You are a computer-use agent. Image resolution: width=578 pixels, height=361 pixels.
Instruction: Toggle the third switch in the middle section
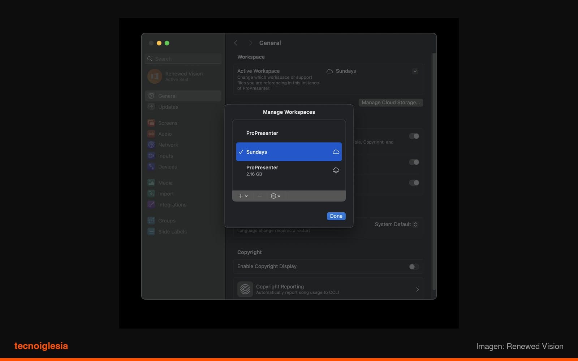pyautogui.click(x=414, y=183)
